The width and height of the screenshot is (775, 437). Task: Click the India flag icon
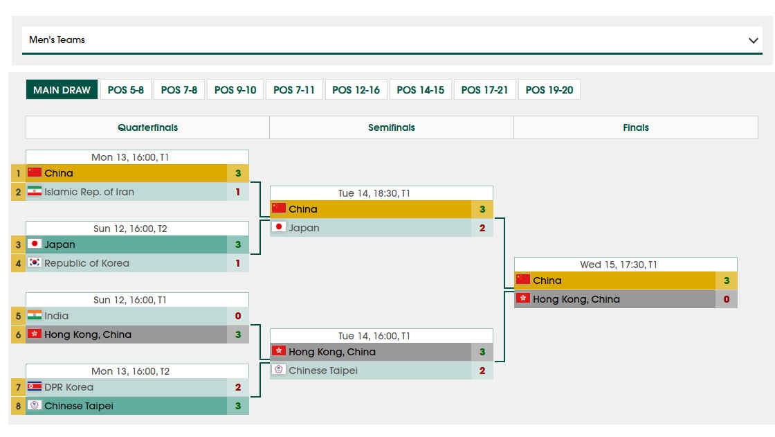(x=35, y=314)
